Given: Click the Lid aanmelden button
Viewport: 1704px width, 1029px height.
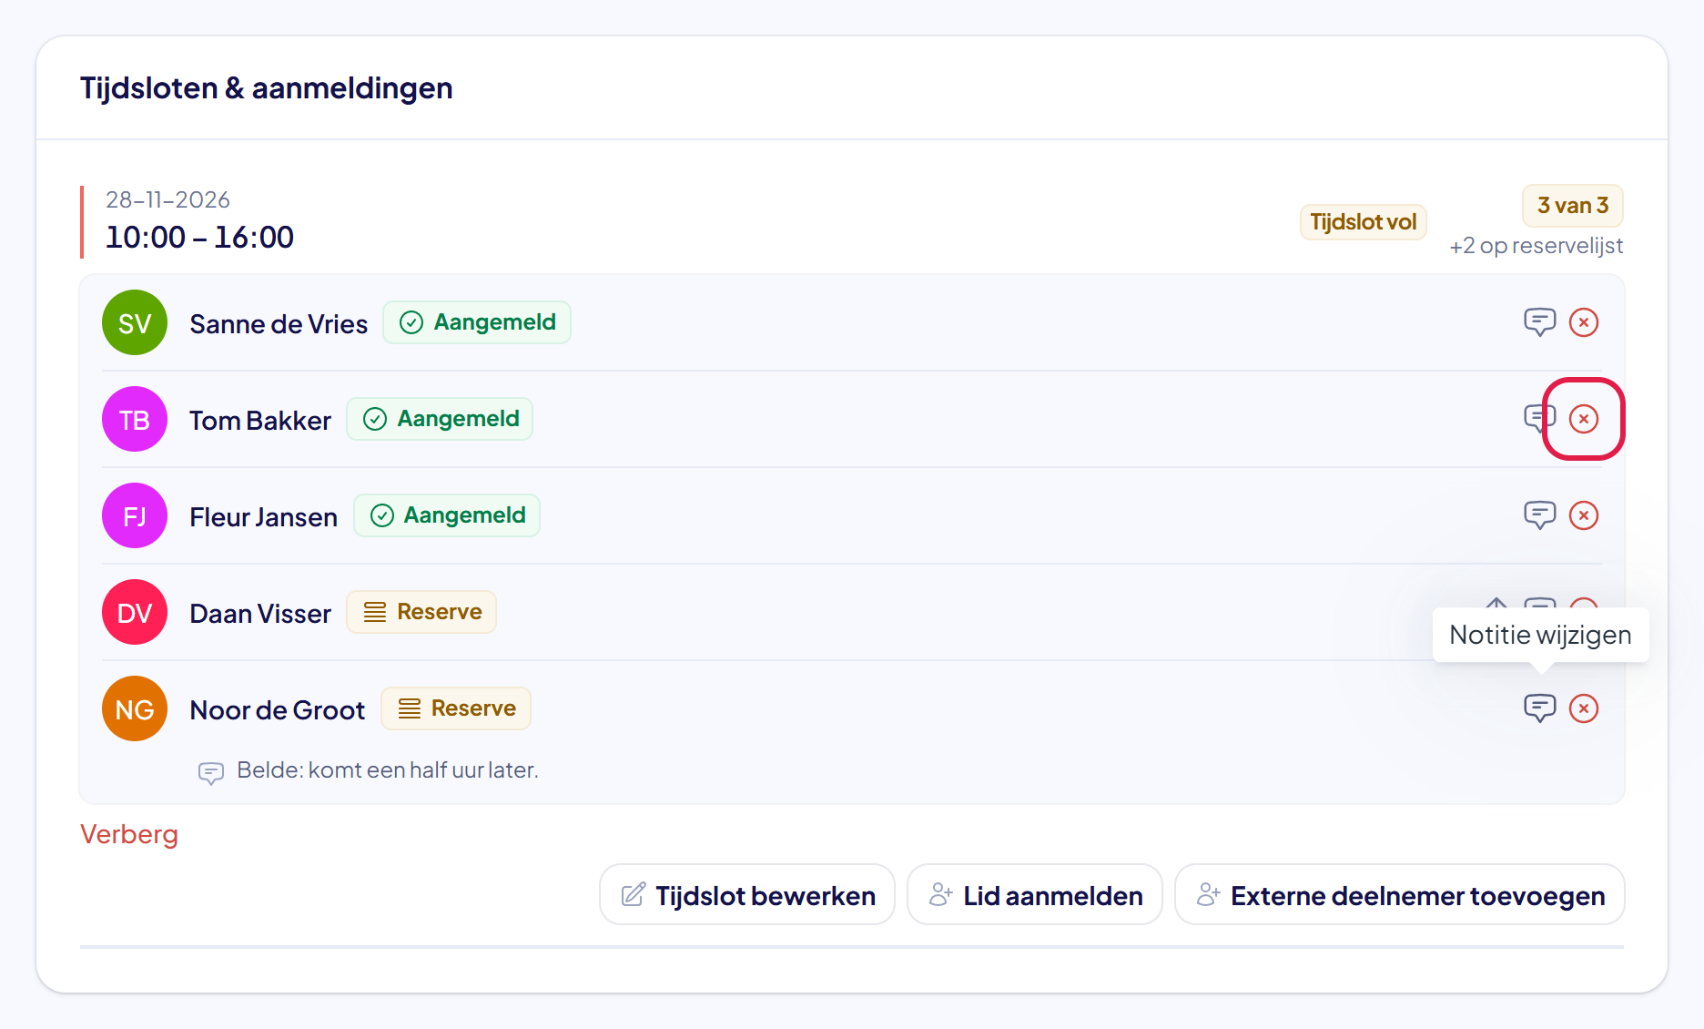Looking at the screenshot, I should point(1035,895).
